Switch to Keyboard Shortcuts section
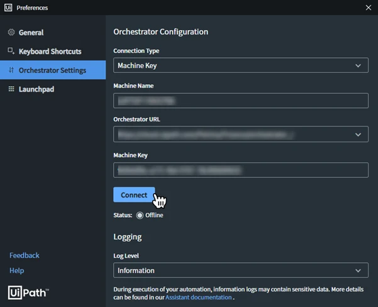 coord(53,51)
